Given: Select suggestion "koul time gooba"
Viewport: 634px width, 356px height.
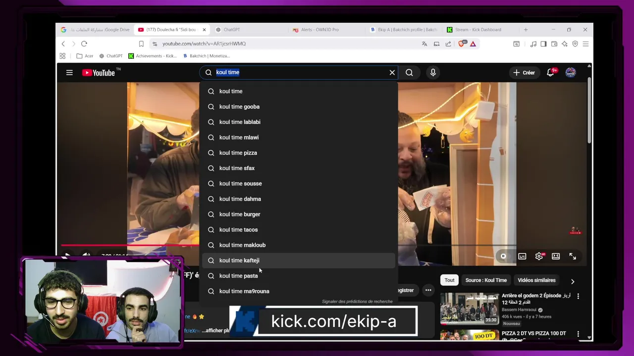Looking at the screenshot, I should click(x=299, y=107).
